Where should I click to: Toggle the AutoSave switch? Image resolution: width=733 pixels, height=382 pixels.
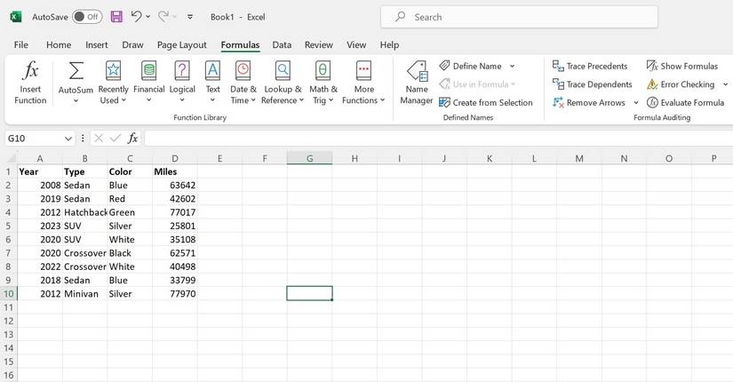click(x=87, y=17)
